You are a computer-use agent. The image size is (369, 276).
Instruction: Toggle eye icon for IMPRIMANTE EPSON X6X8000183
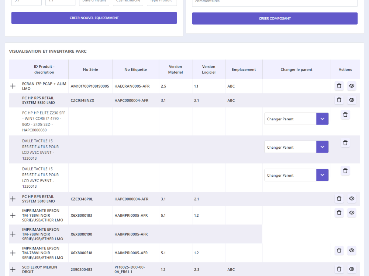point(351,212)
